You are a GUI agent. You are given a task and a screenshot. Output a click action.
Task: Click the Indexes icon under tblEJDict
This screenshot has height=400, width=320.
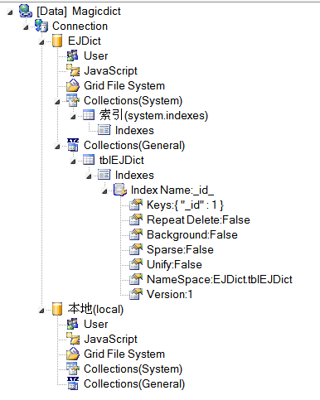104,175
